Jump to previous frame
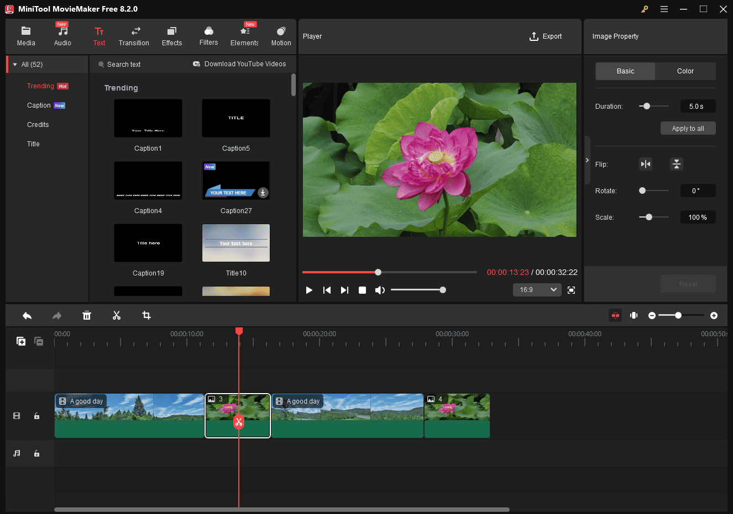Image resolution: width=733 pixels, height=514 pixels. [x=327, y=290]
